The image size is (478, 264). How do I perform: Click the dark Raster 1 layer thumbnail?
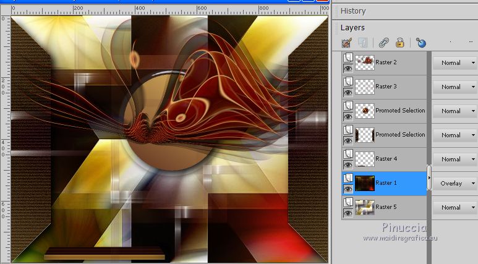coord(365,183)
